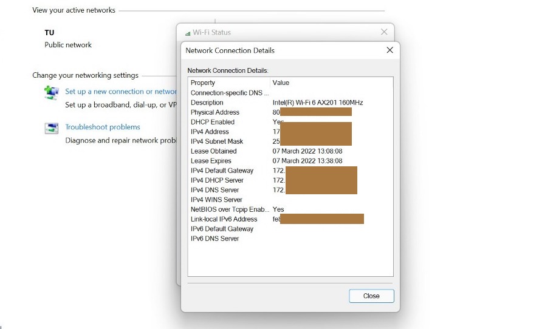556x329 pixels.
Task: Click the Troubleshoot problems icon
Action: click(51, 127)
